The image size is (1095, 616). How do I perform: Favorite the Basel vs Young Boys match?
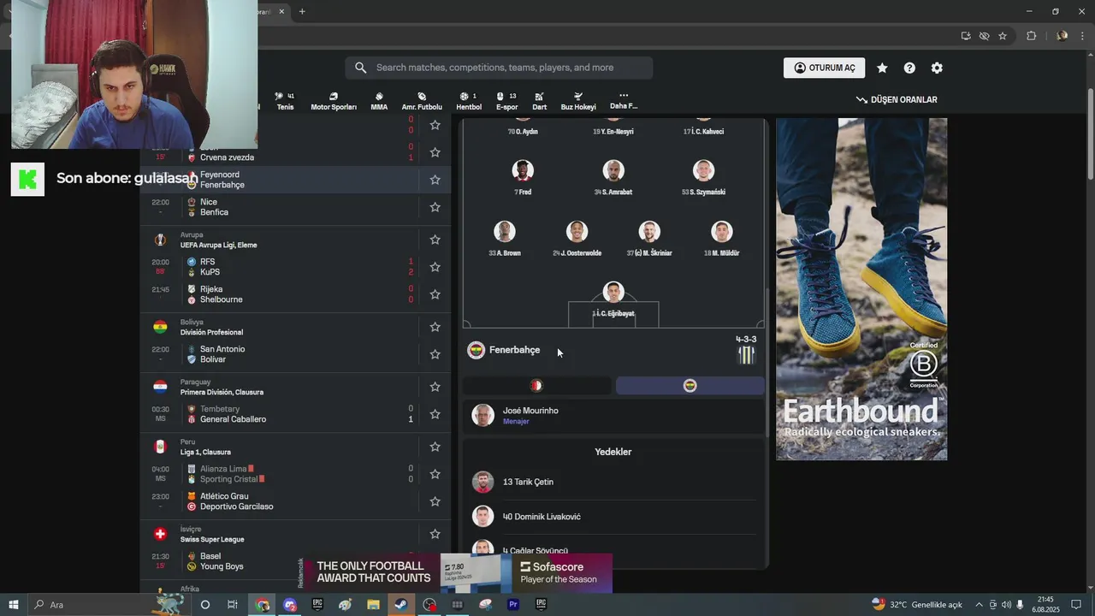[435, 561]
